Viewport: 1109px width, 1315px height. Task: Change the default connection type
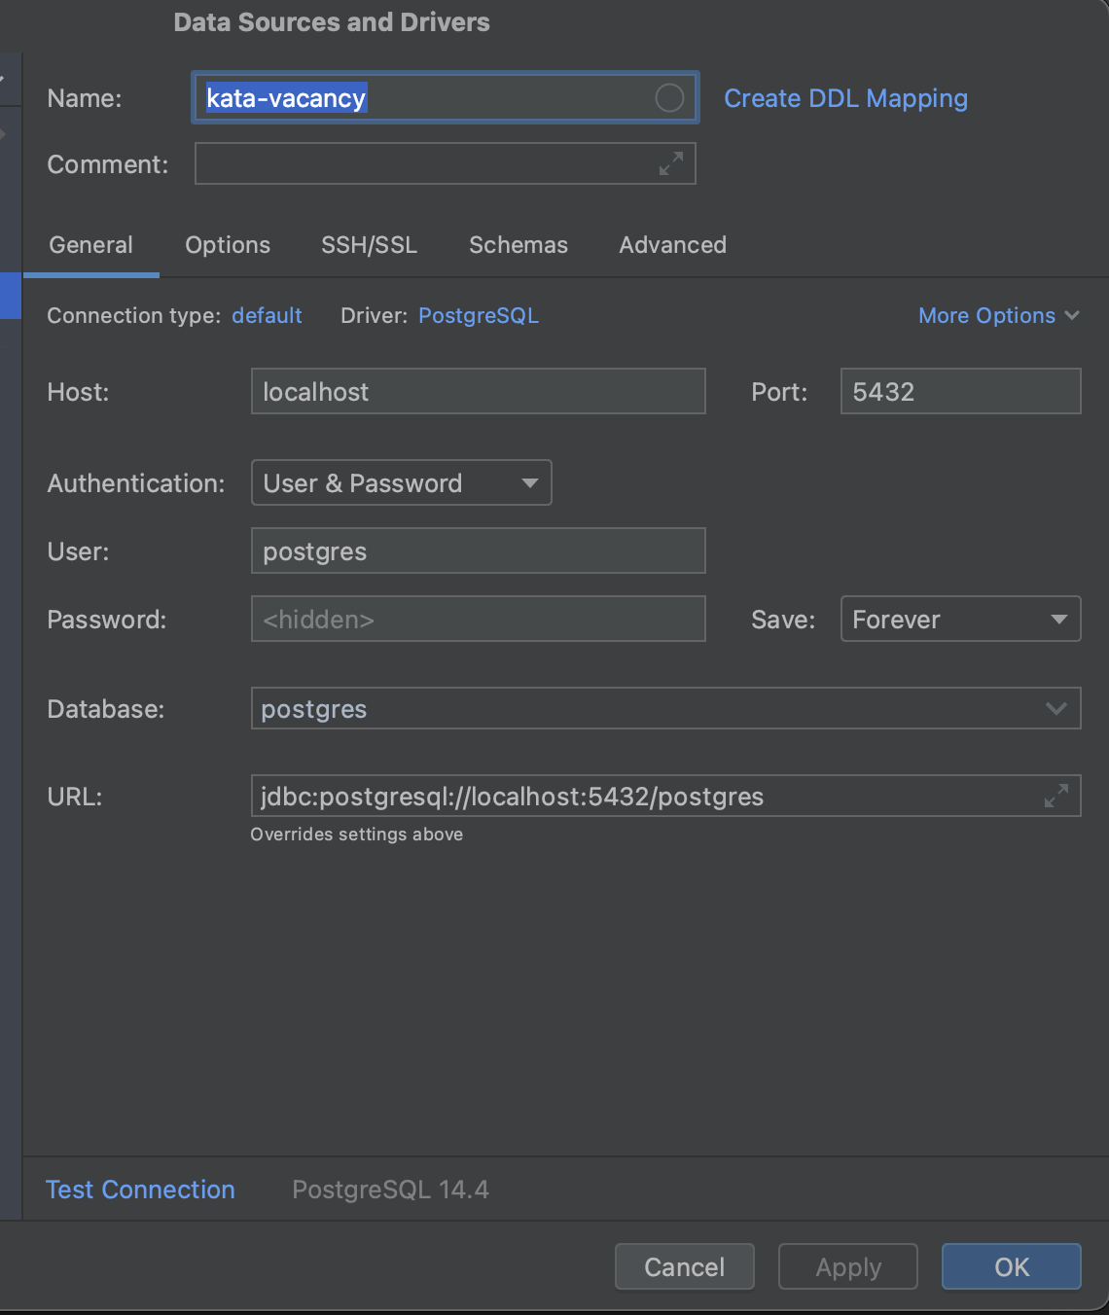(267, 315)
